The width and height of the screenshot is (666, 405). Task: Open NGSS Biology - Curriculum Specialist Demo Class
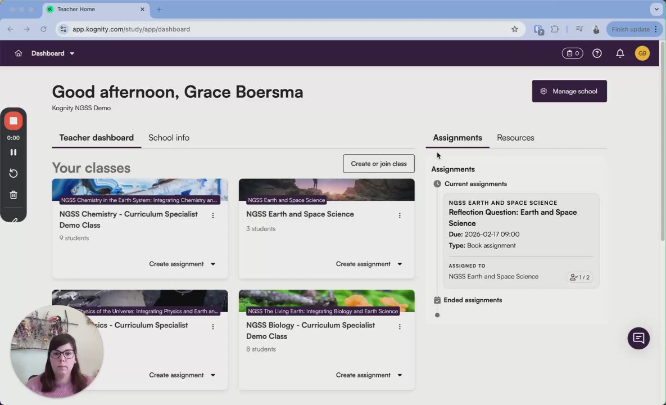(310, 330)
